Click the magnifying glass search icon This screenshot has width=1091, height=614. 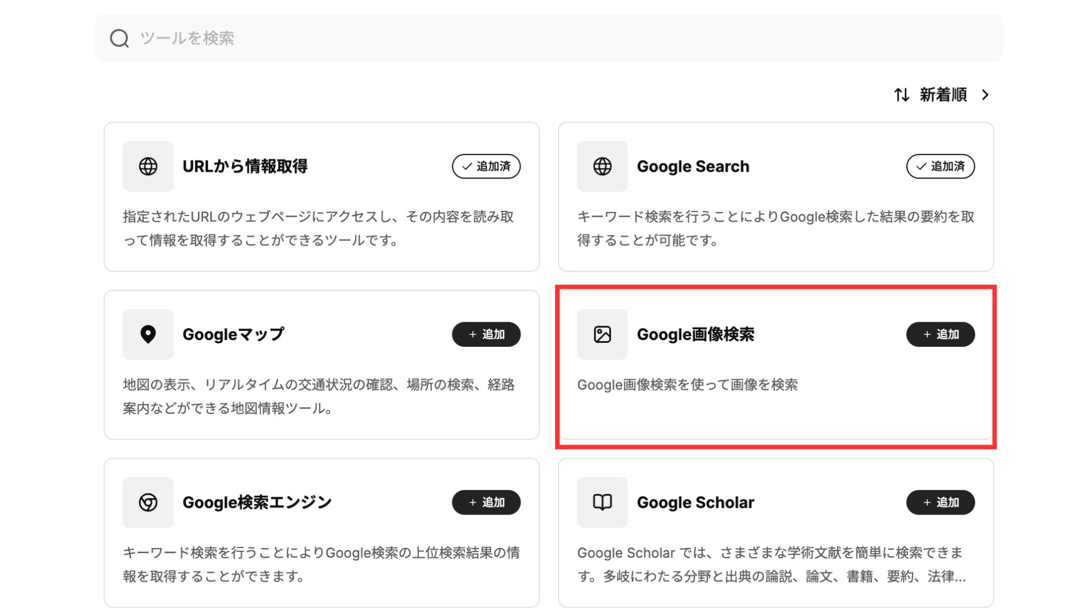click(x=119, y=39)
